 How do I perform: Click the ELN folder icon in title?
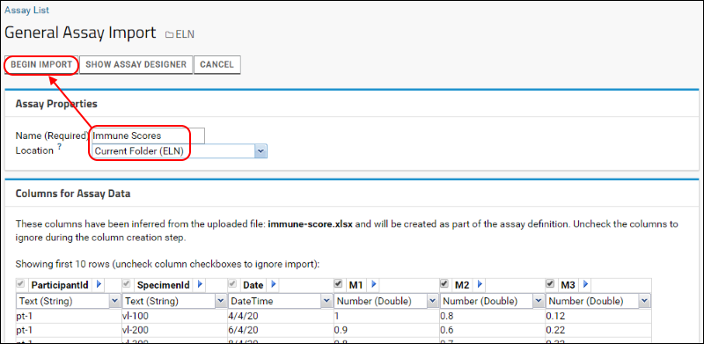(169, 34)
